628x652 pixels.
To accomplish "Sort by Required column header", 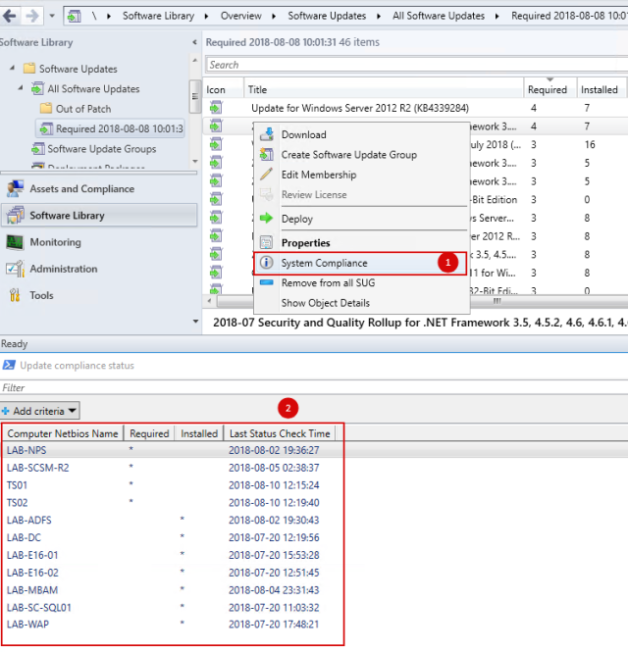I will (549, 89).
